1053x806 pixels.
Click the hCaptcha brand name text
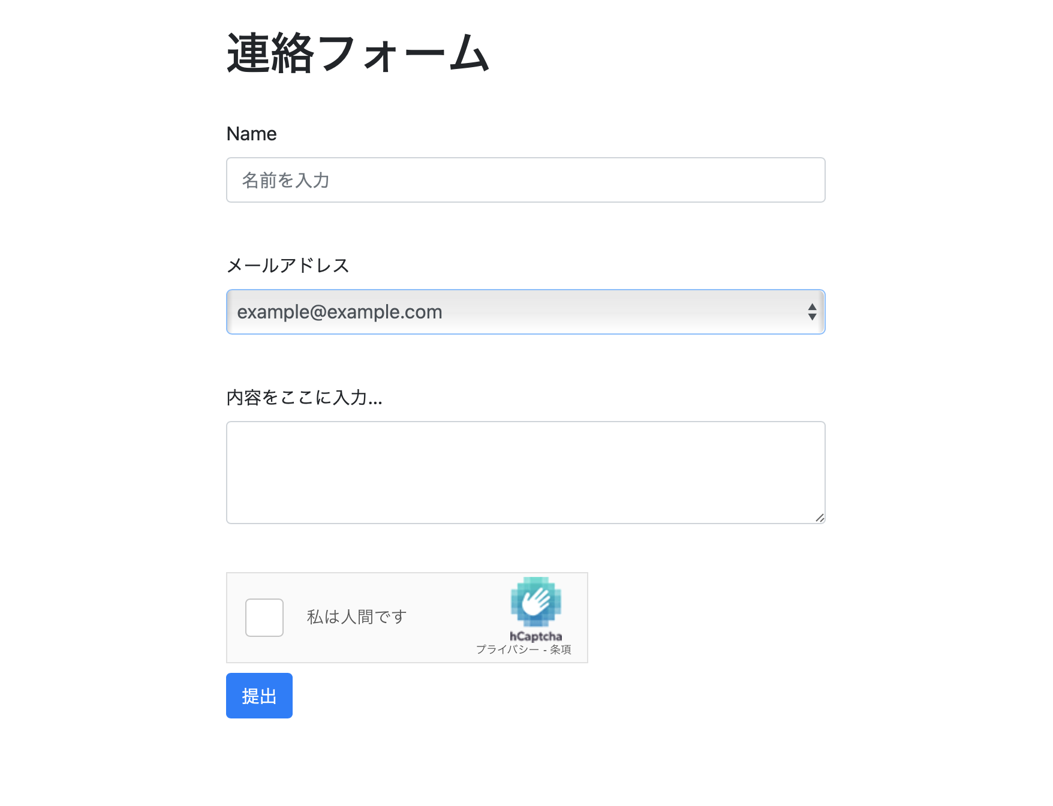pos(535,636)
